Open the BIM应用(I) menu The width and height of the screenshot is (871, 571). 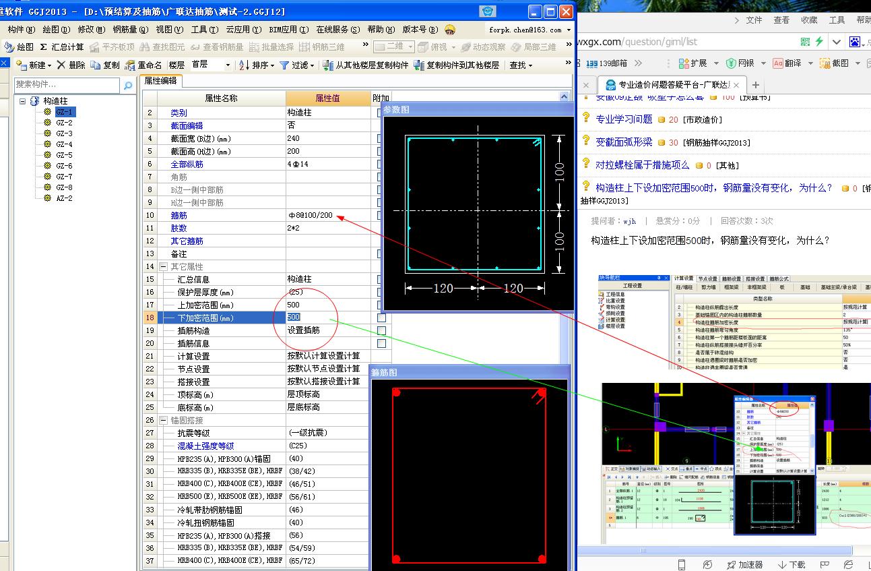point(288,30)
